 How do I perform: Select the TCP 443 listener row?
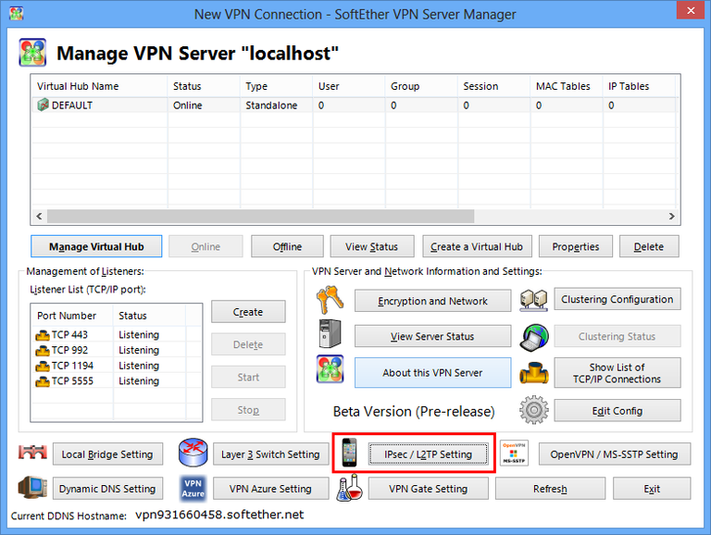point(116,335)
